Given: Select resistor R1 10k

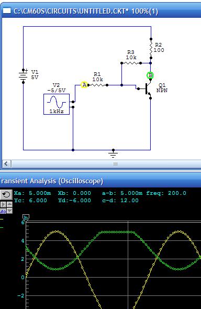Looking at the screenshot, I should click(98, 85).
